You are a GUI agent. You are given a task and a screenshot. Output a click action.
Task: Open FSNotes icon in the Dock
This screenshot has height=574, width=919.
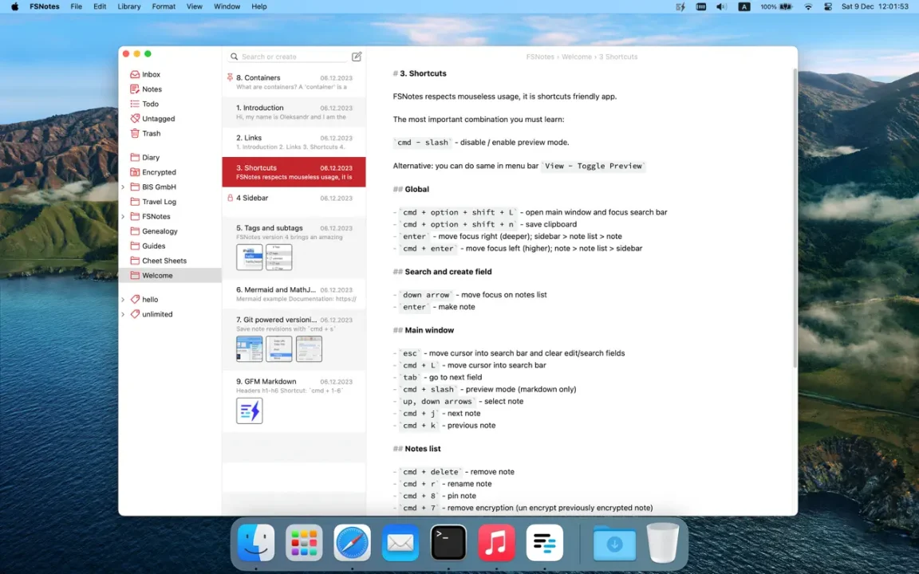coord(545,542)
